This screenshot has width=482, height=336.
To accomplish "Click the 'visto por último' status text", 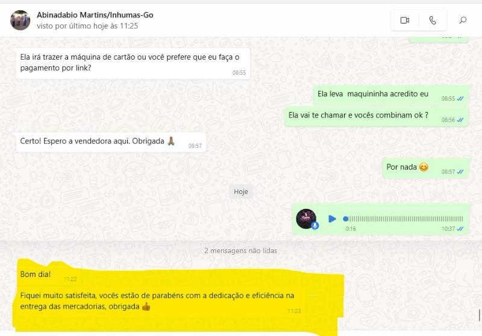I will coord(87,26).
